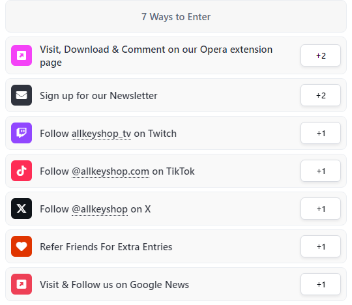Claim +2 for Opera extension entry
The image size is (352, 305).
pos(321,55)
